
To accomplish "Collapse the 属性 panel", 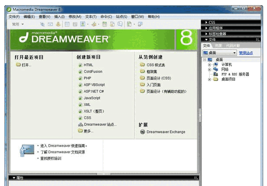I will [14, 178].
